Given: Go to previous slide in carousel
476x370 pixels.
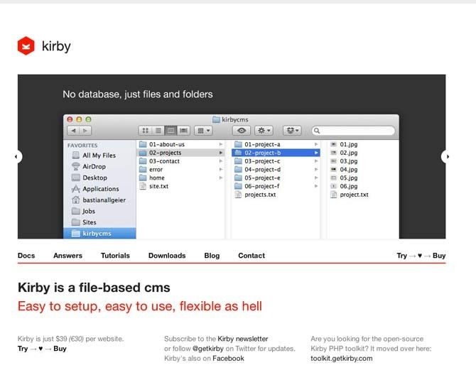Looking at the screenshot, I should [x=17, y=157].
